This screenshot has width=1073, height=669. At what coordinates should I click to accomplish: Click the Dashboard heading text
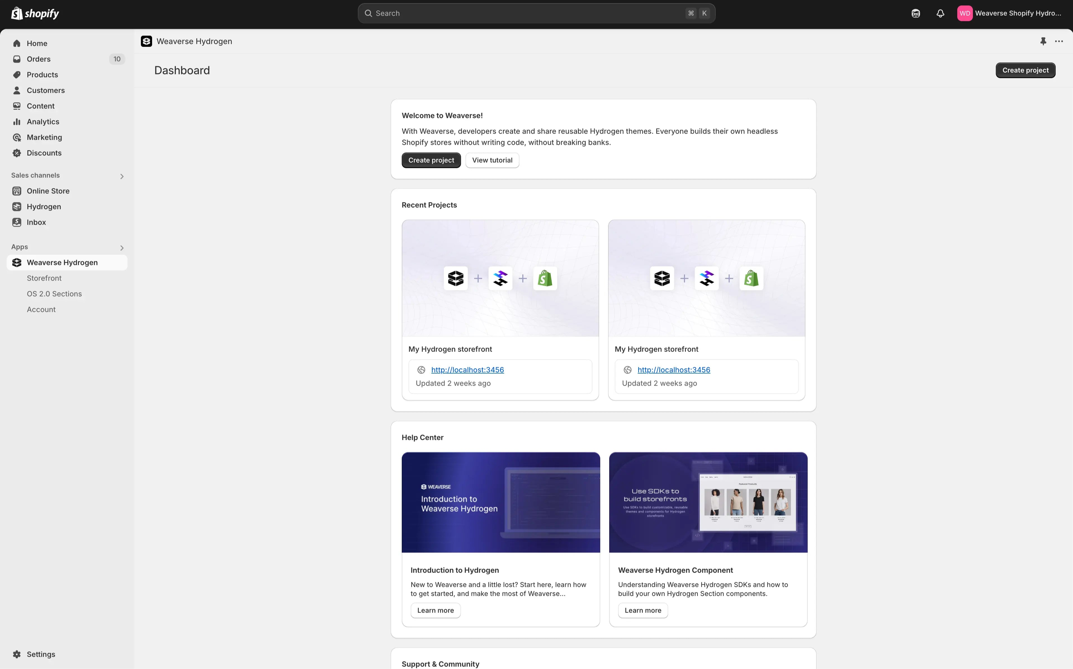click(x=182, y=70)
